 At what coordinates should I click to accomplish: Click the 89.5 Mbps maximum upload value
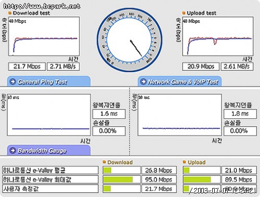239,179
